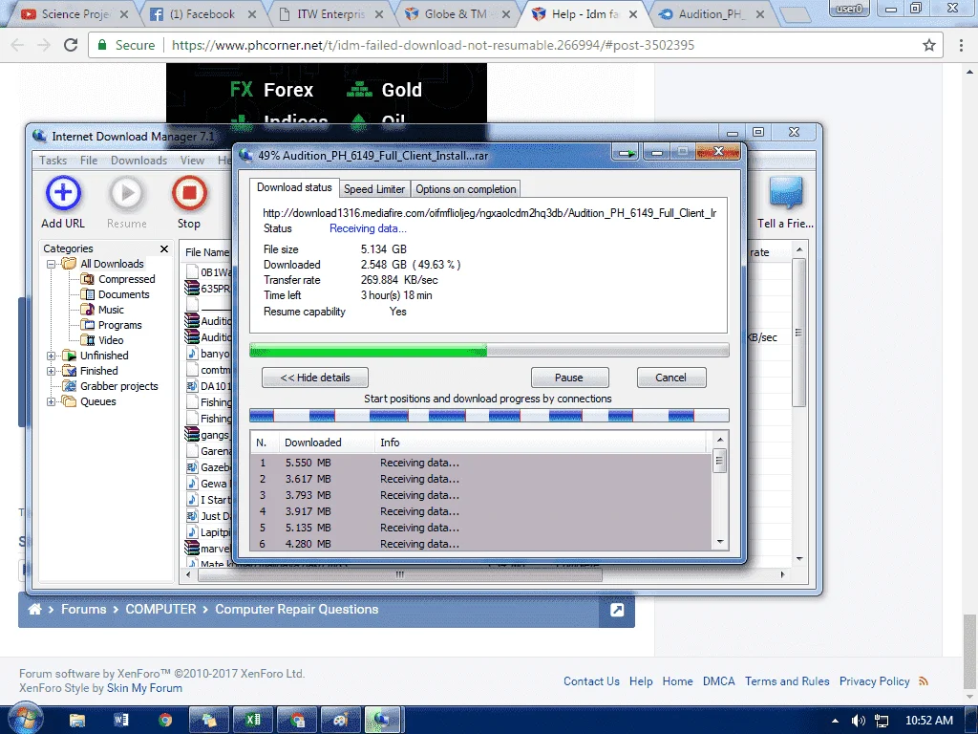Pause the current download
Screen dimensions: 978x734
(569, 378)
